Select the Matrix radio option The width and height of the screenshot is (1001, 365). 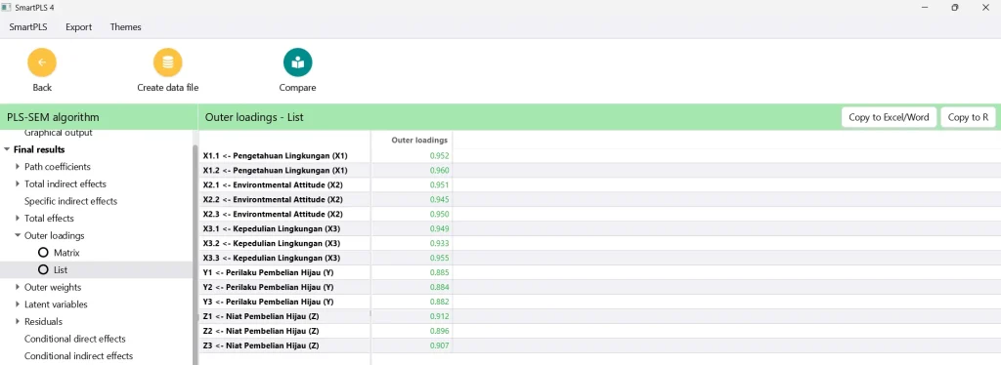[43, 253]
